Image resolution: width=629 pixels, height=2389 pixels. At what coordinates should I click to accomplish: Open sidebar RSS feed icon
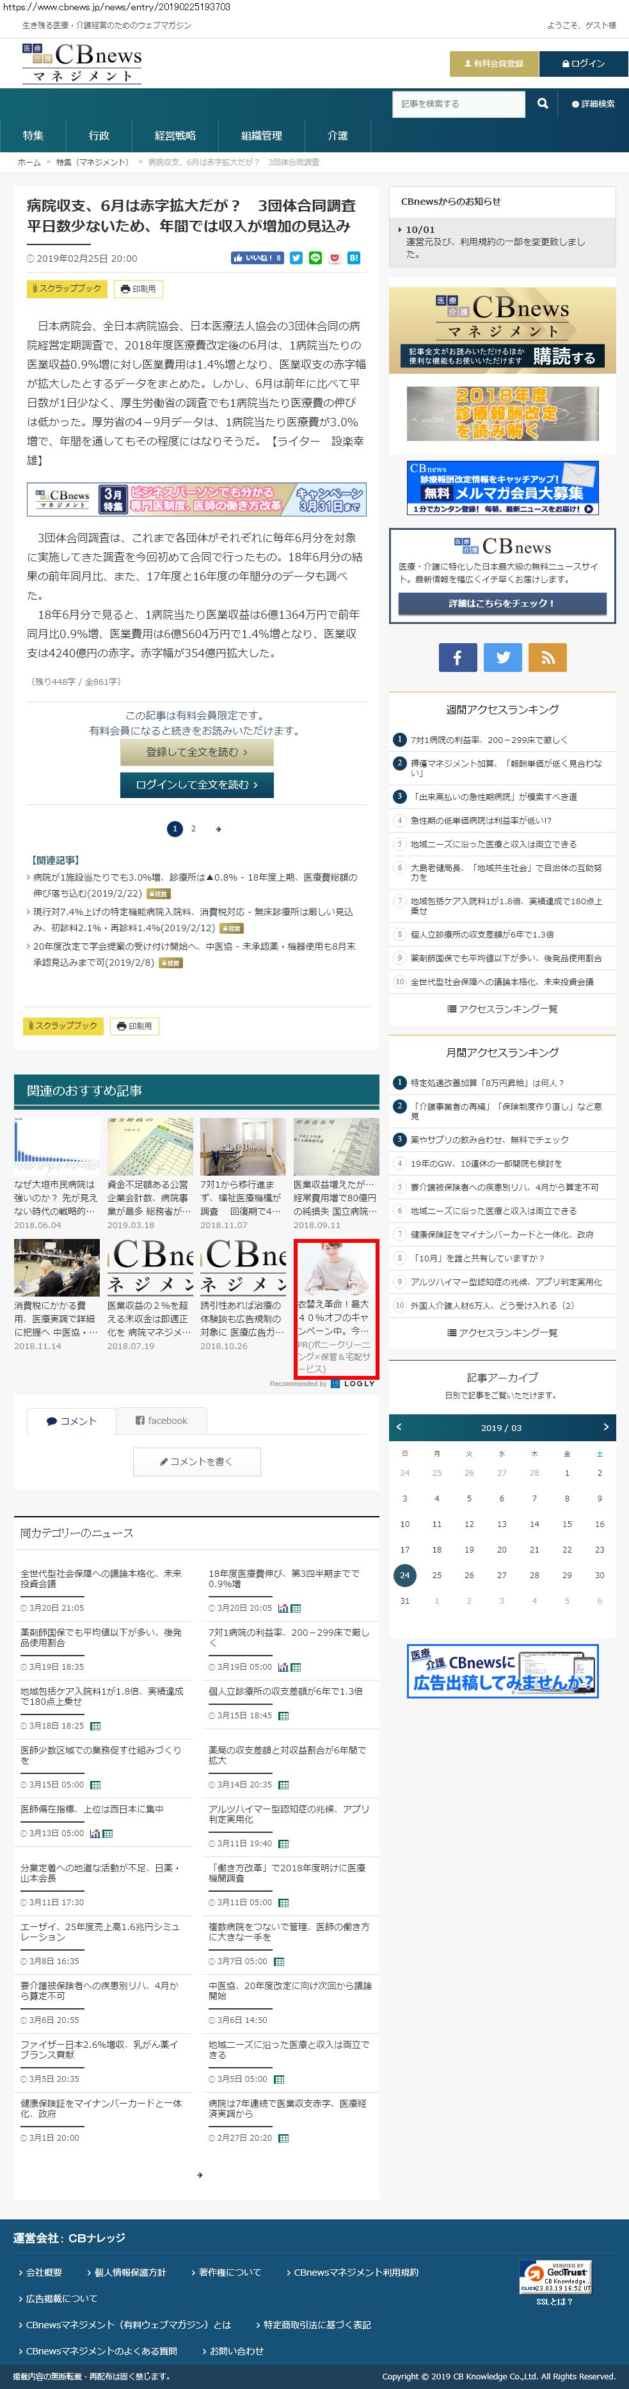click(x=547, y=657)
